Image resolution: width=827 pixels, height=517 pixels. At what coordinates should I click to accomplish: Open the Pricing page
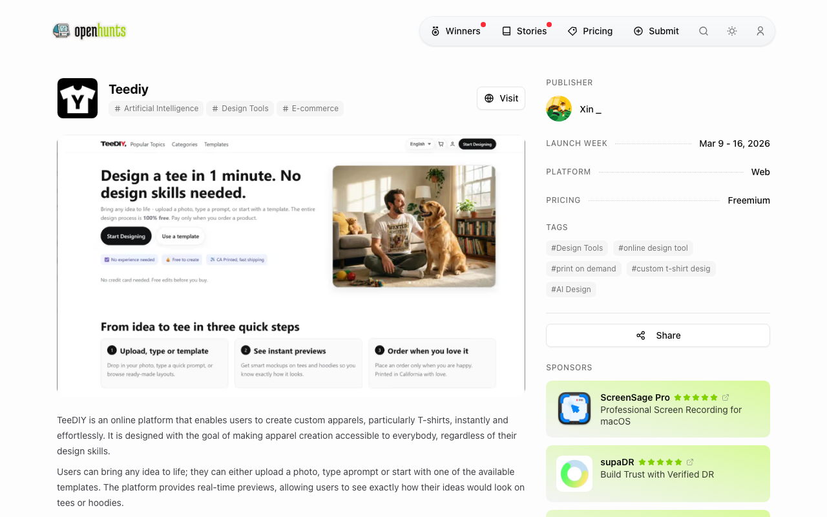tap(591, 31)
